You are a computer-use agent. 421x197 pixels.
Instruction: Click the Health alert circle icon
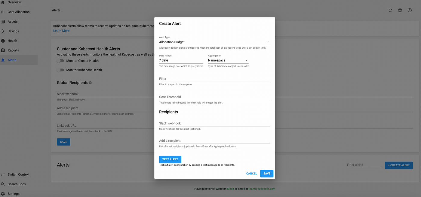click(x=3, y=41)
